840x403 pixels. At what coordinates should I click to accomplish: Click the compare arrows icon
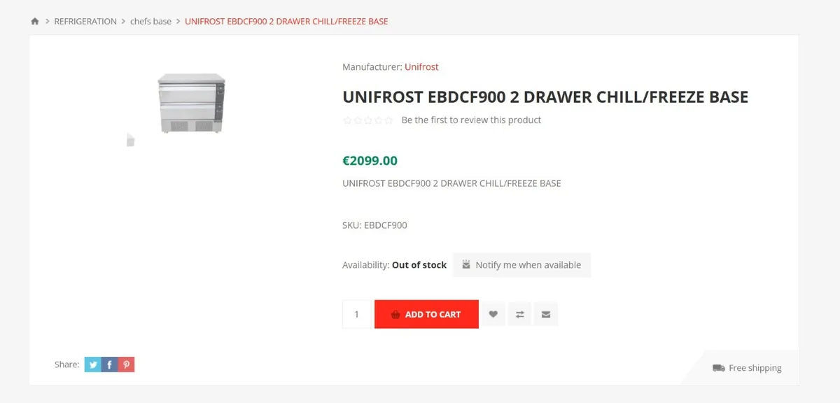click(519, 314)
